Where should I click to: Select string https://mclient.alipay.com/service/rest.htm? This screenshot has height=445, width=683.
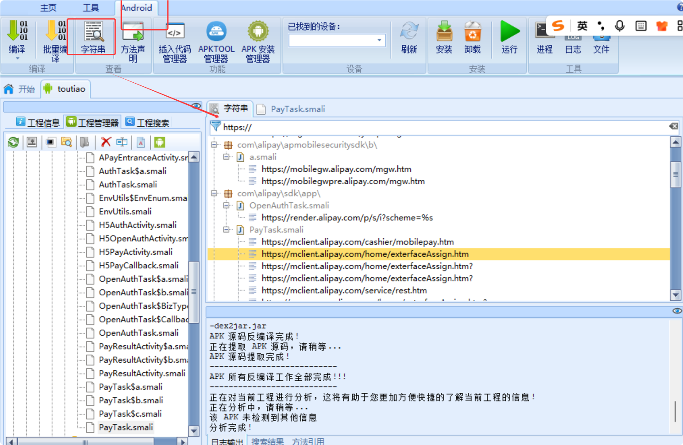click(344, 290)
